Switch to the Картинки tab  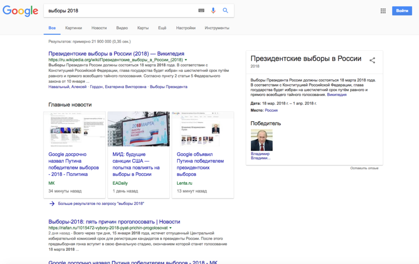(73, 28)
